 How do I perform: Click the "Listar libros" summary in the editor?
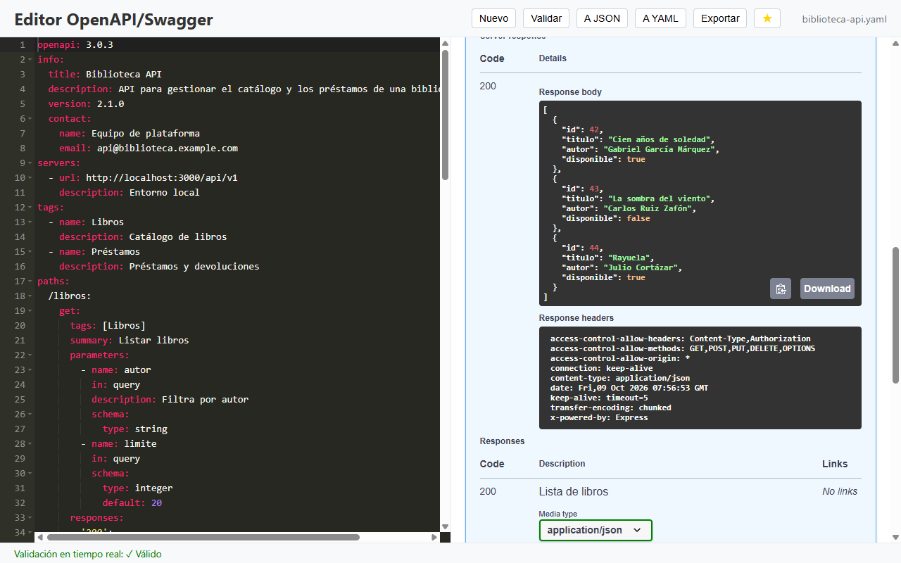153,340
